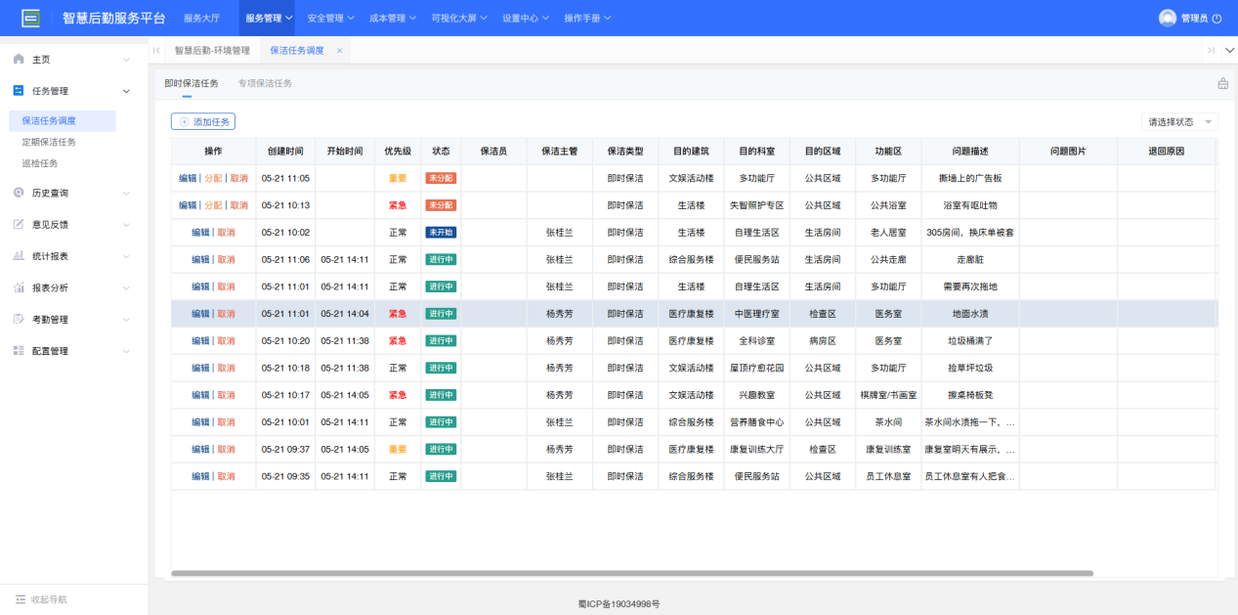Click the print icon at panel top right
Viewport: 1238px width, 615px height.
(x=1222, y=83)
